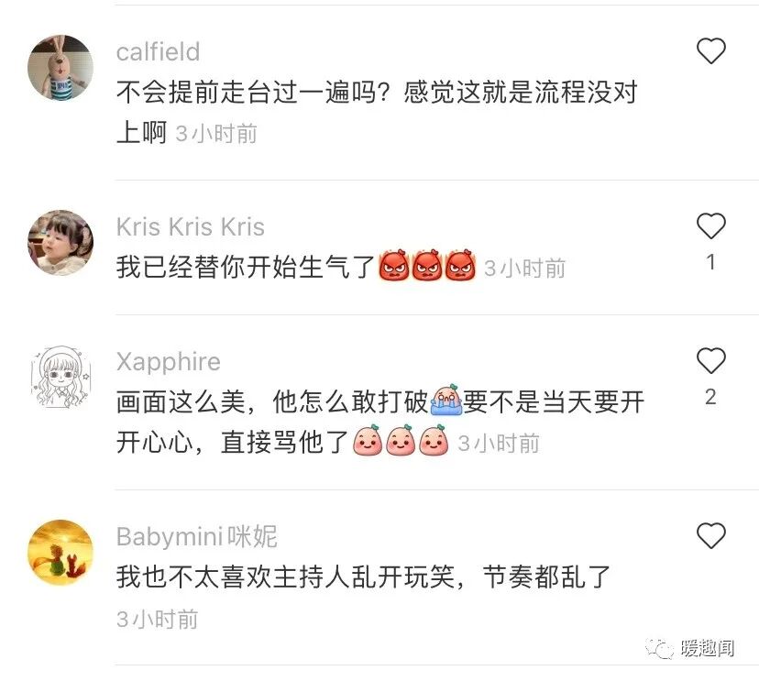Screen dimensions: 759x681
Task: Visit Babymini咪妮's profile via username
Action: tap(196, 536)
